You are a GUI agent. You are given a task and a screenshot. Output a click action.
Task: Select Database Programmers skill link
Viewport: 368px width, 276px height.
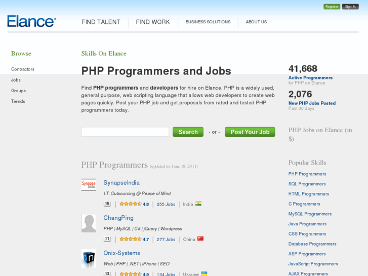point(312,244)
